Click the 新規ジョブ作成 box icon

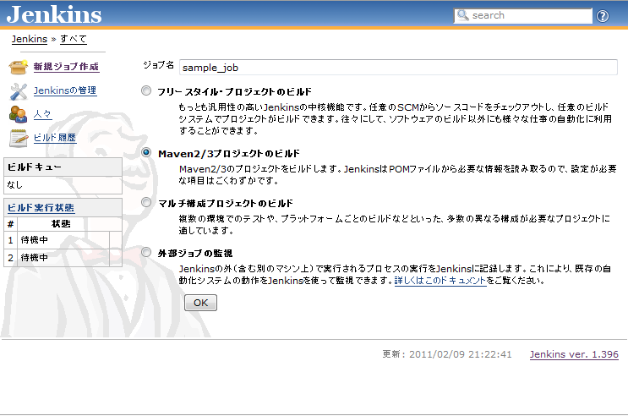tap(18, 67)
